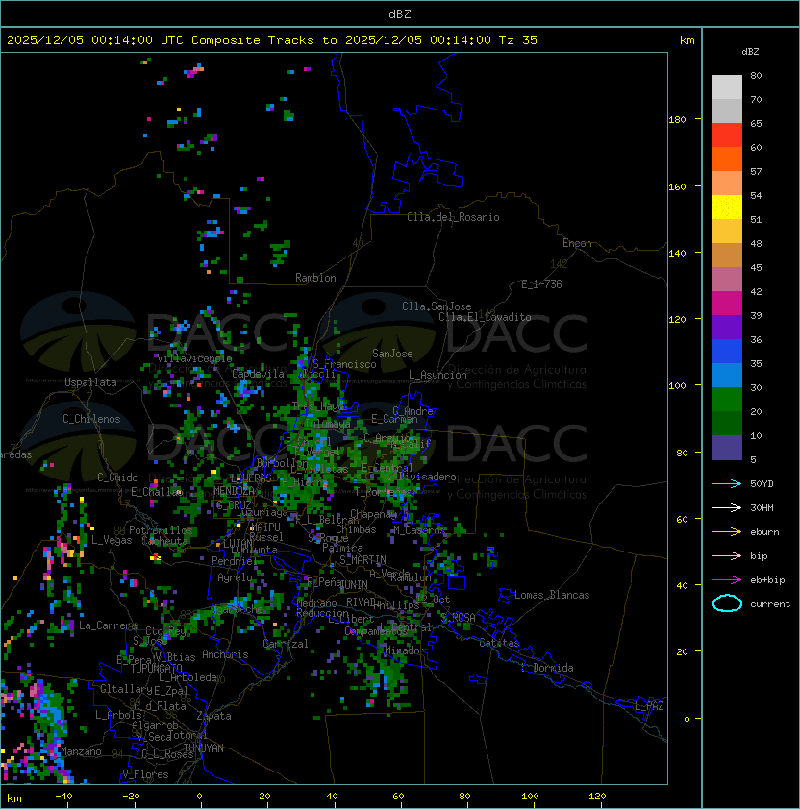Image resolution: width=800 pixels, height=809 pixels.
Task: Click the '-20' tick on the bottom axis
Action: coord(131,797)
